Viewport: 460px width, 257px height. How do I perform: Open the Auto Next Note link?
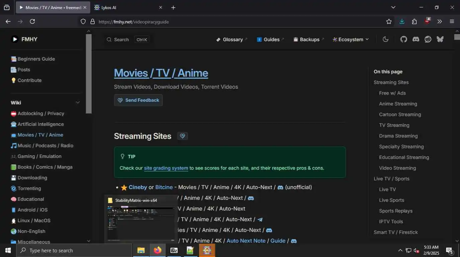click(x=246, y=241)
